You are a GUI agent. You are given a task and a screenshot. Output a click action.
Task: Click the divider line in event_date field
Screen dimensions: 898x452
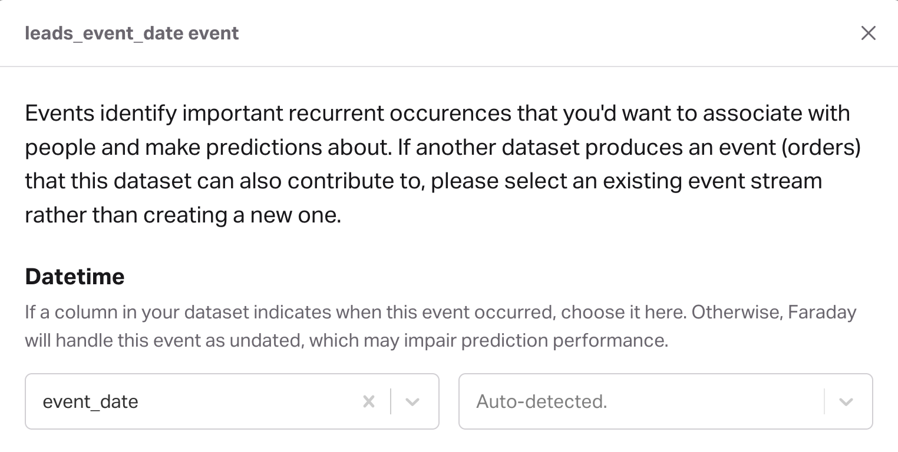391,401
